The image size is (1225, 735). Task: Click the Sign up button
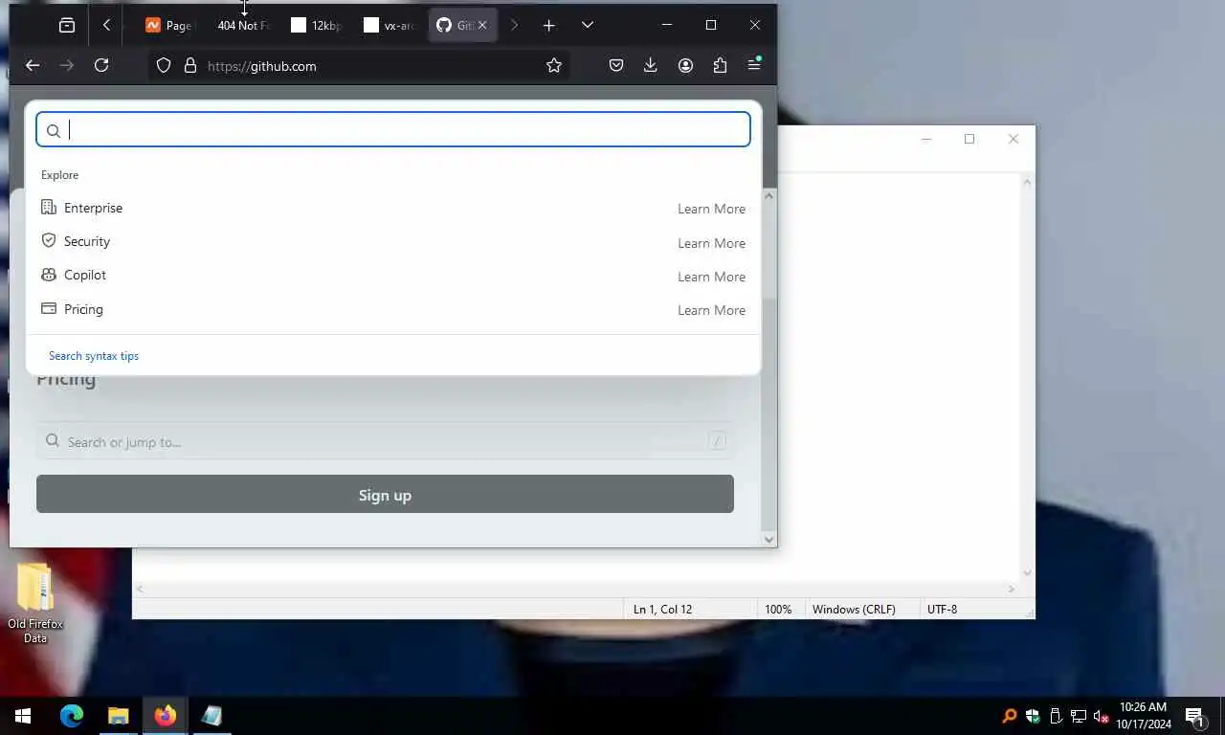[x=385, y=495]
